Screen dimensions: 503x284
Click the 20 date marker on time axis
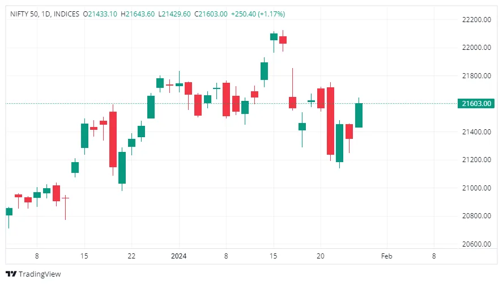click(x=321, y=256)
